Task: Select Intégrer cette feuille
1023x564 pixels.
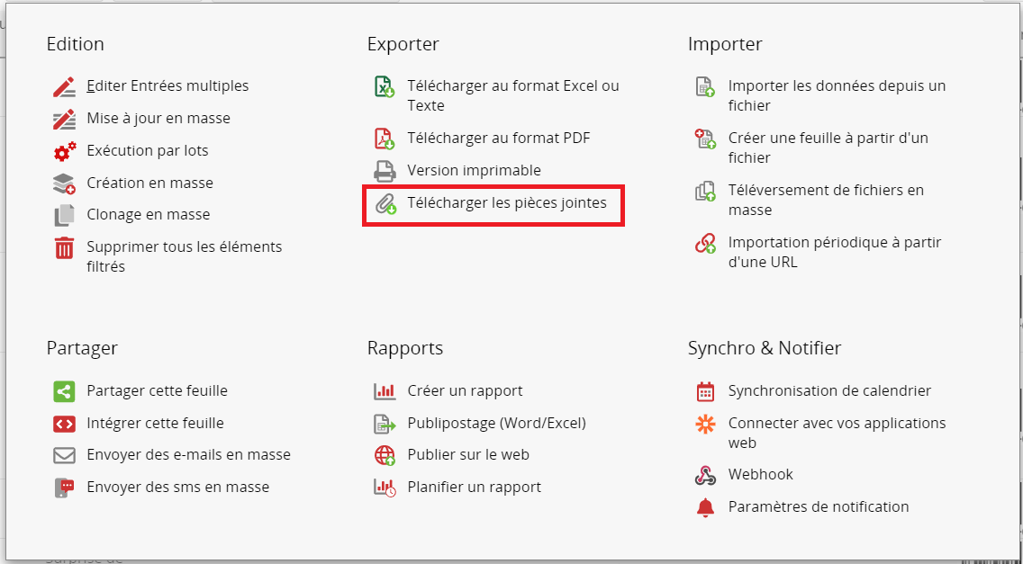Action: point(155,423)
